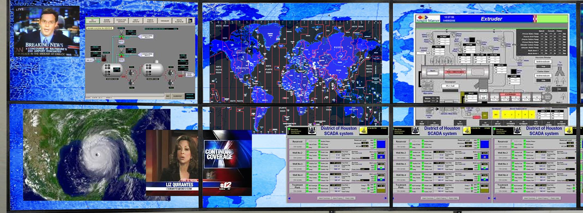The width and height of the screenshot is (583, 213).
Task: Click the MAKE-UP inlet arrow in boiler diagram
Action: tap(90, 60)
